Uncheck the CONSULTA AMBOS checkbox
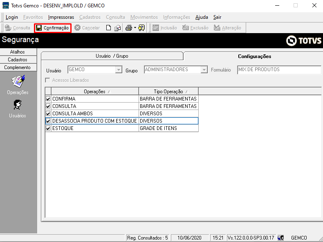Image resolution: width=323 pixels, height=242 pixels. [x=48, y=114]
